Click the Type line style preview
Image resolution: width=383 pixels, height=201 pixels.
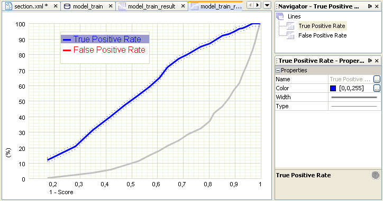(x=354, y=106)
